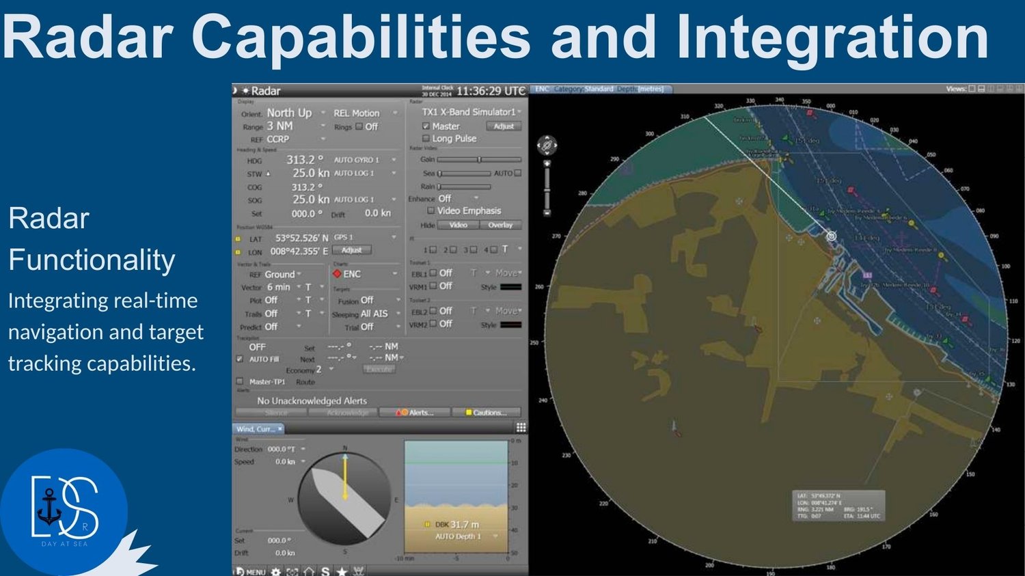1025x576 pixels.
Task: Toggle the Master checkbox
Action: [x=426, y=126]
